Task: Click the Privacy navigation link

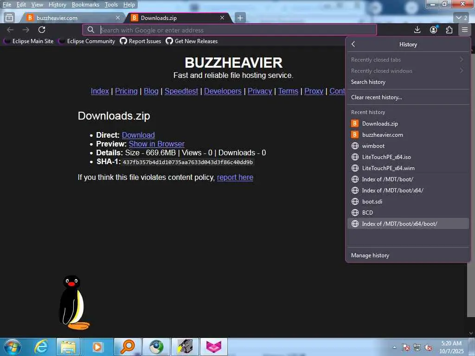Action: pos(260,91)
